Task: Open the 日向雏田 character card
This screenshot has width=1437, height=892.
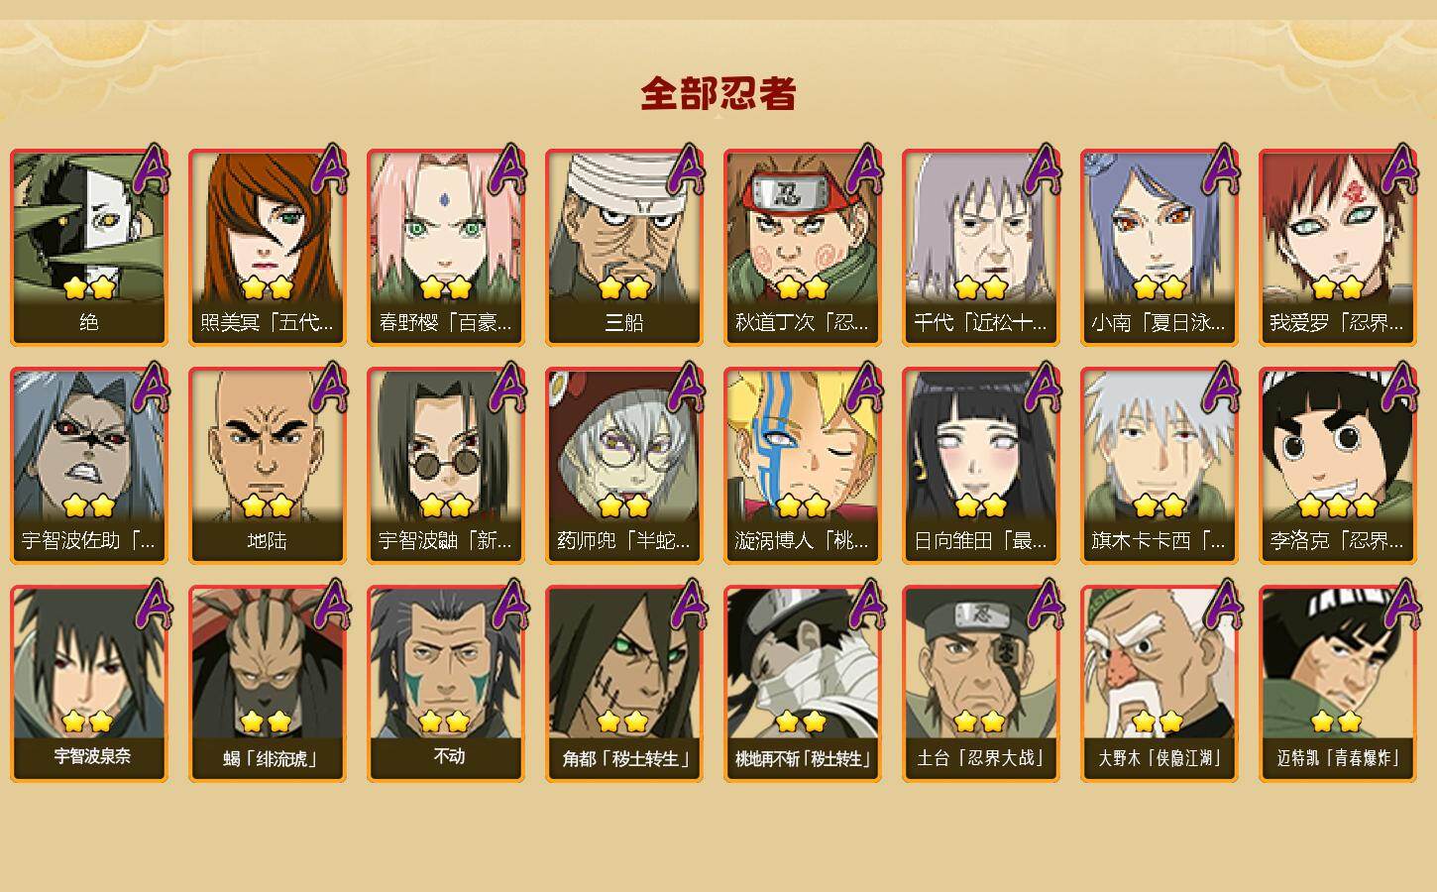Action: click(981, 466)
